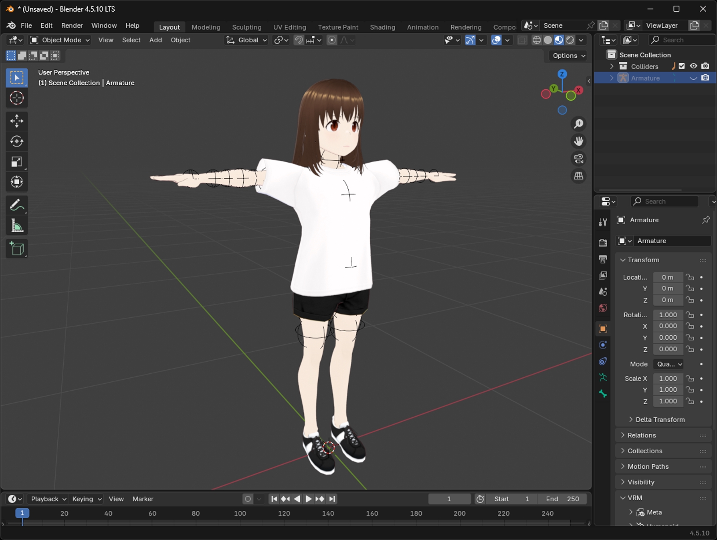Image resolution: width=717 pixels, height=540 pixels.
Task: Jump to the timeline start
Action: (x=274, y=499)
